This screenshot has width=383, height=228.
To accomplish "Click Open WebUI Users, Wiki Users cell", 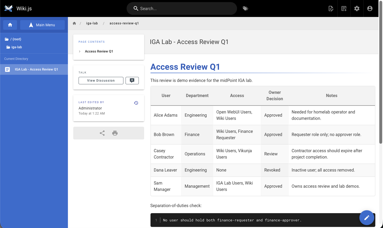I will pos(237,115).
